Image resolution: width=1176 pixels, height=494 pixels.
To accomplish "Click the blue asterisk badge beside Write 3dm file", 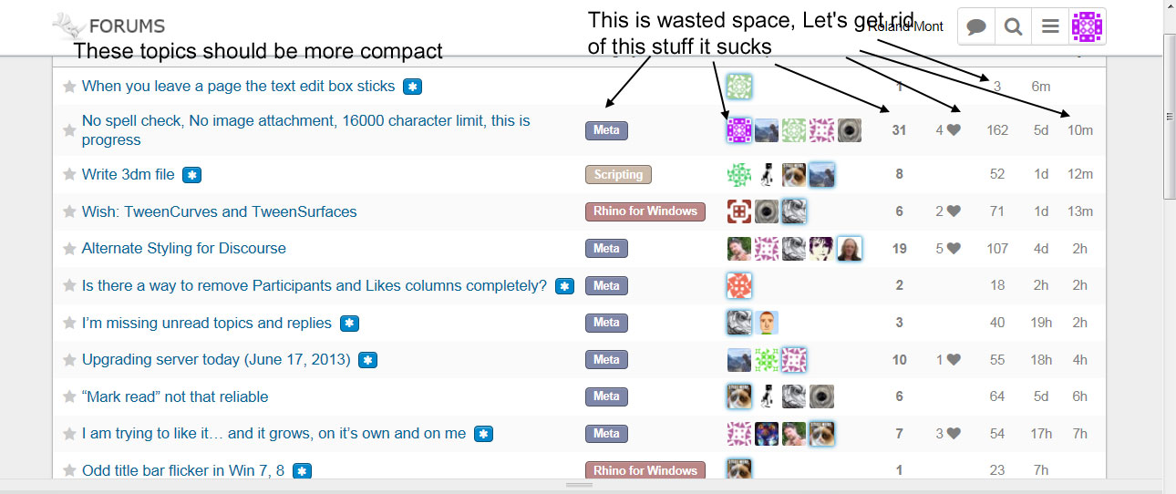I will coord(191,175).
